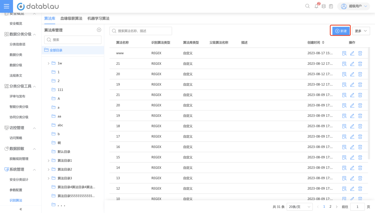Open the 20条/页 page size dropdown
The height and width of the screenshot is (213, 375).
(x=300, y=207)
